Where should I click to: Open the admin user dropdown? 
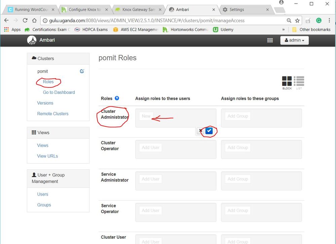click(x=294, y=40)
